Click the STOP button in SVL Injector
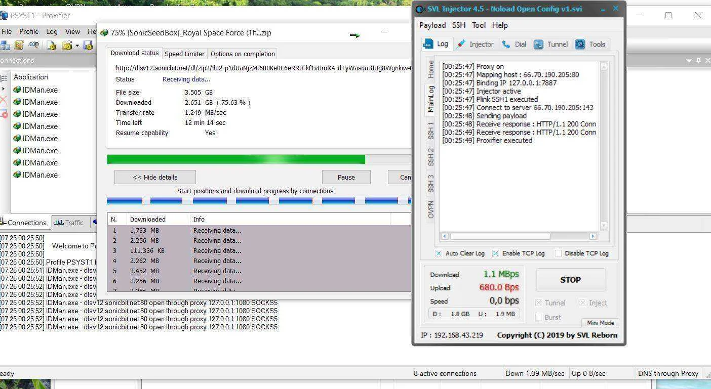The width and height of the screenshot is (711, 389). click(570, 280)
